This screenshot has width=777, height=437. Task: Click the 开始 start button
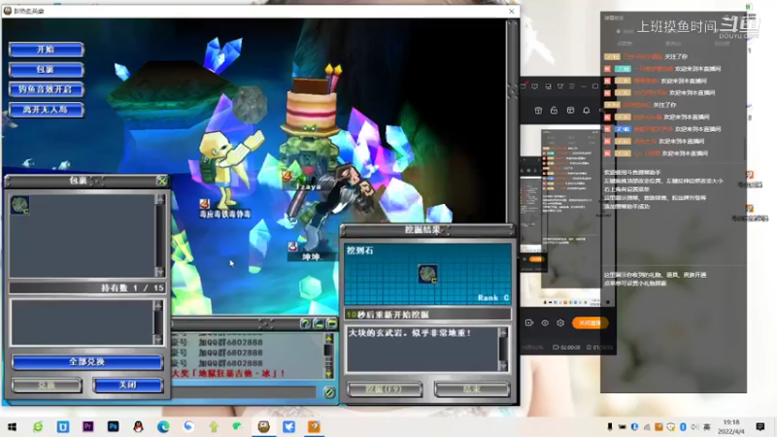(x=46, y=50)
